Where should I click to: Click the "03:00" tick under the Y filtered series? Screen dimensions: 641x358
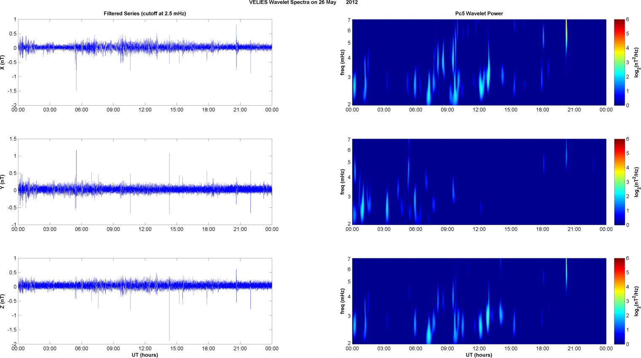pos(50,229)
